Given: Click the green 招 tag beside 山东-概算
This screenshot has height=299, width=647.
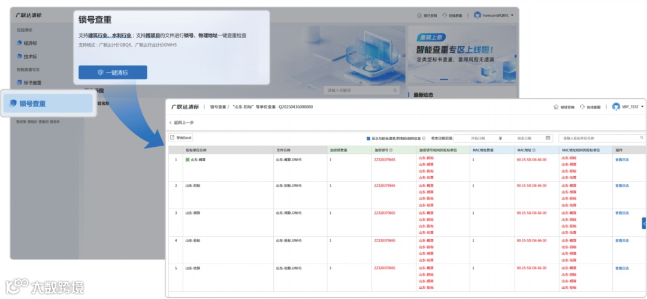Looking at the screenshot, I should (x=188, y=159).
